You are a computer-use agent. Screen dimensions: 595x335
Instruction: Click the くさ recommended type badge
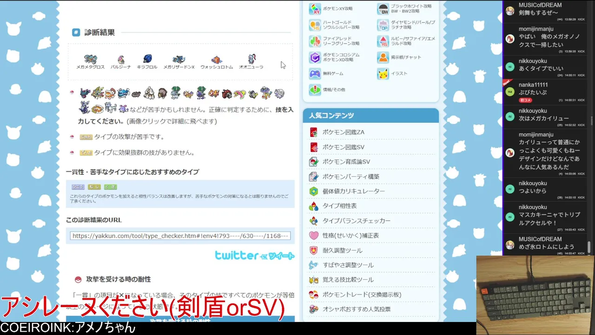point(111,187)
